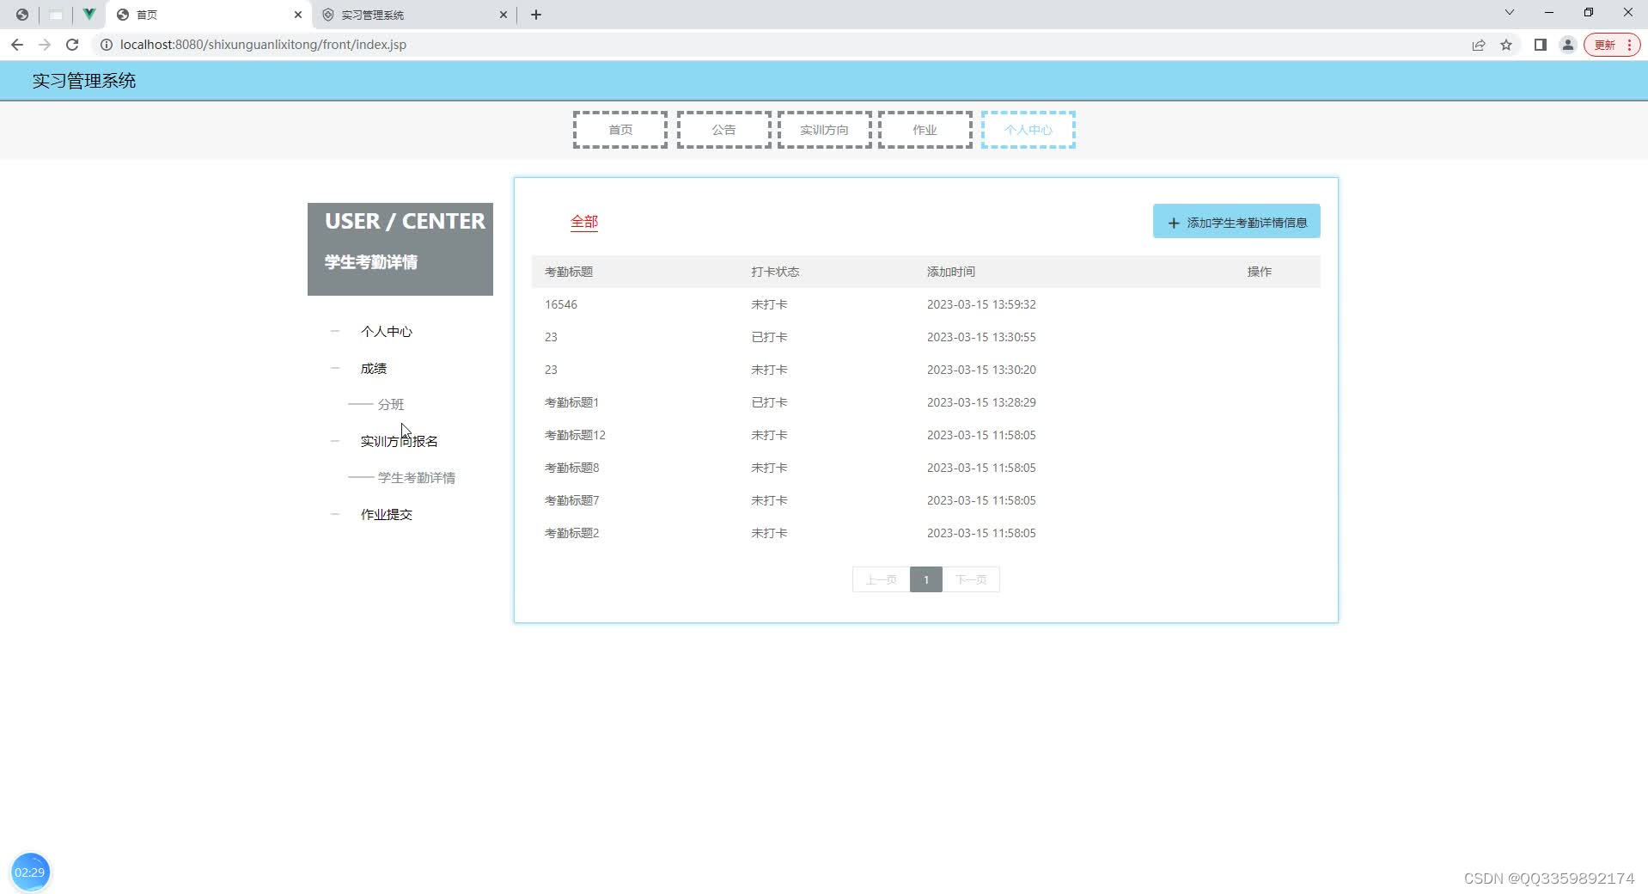
Task: Bookmark this page with the star icon
Action: pos(1506,45)
